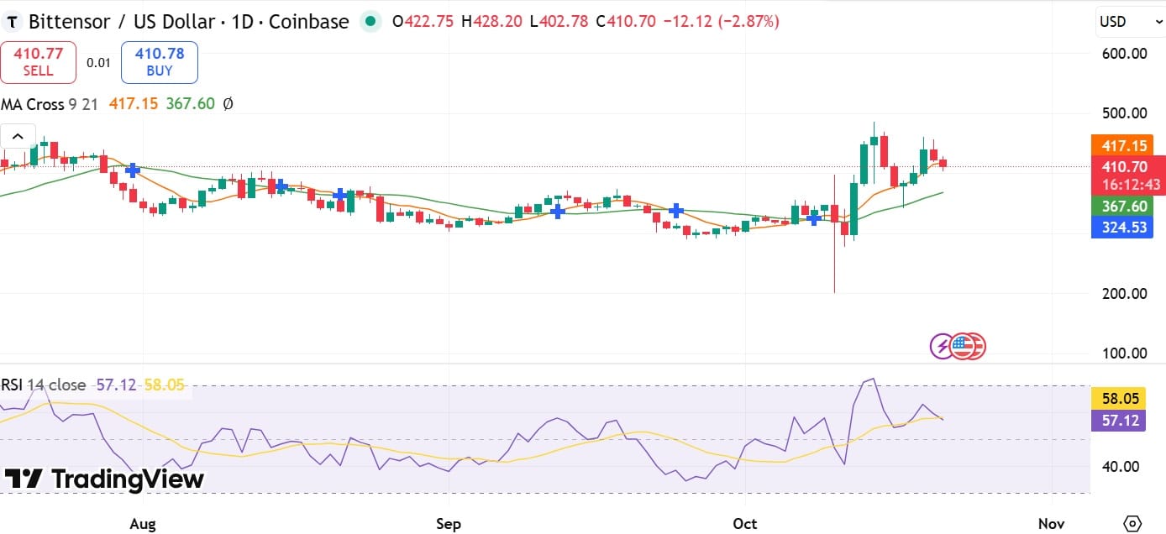
Task: Select the RSI 14 close indicator legend
Action: 44,385
